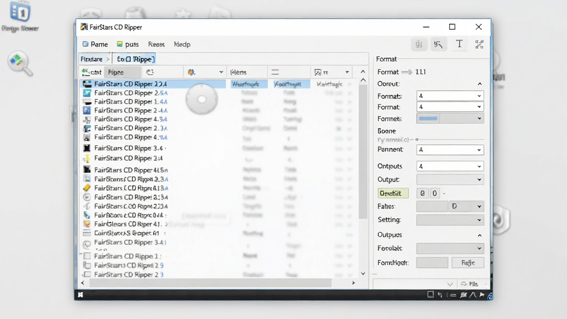Viewport: 567px width, 319px height.
Task: Click the horizontal-lines icon right of Hlems
Action: [275, 73]
